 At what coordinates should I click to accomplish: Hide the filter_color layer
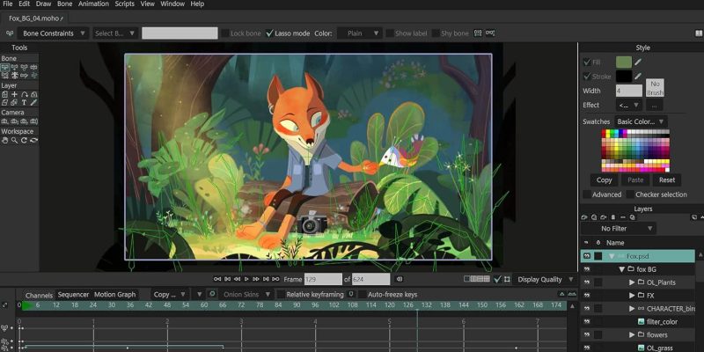[x=586, y=321]
